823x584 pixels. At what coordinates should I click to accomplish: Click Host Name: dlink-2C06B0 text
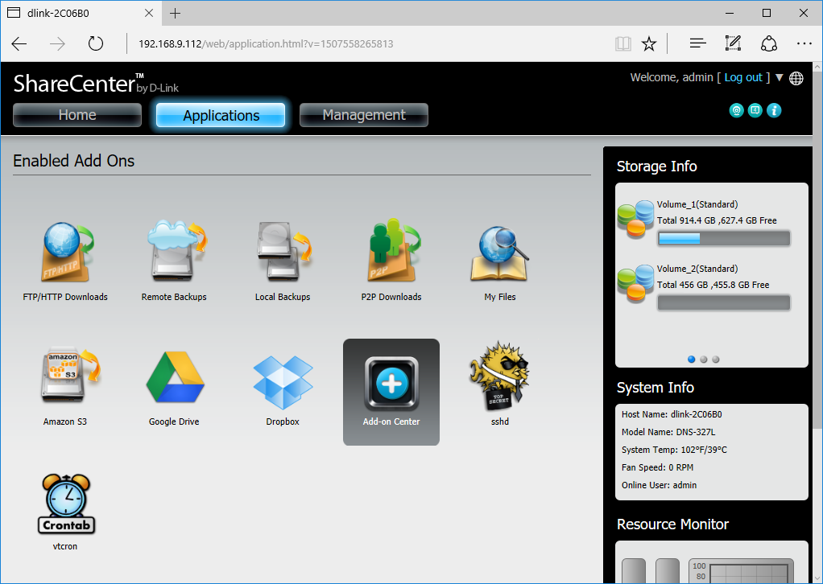pos(672,414)
